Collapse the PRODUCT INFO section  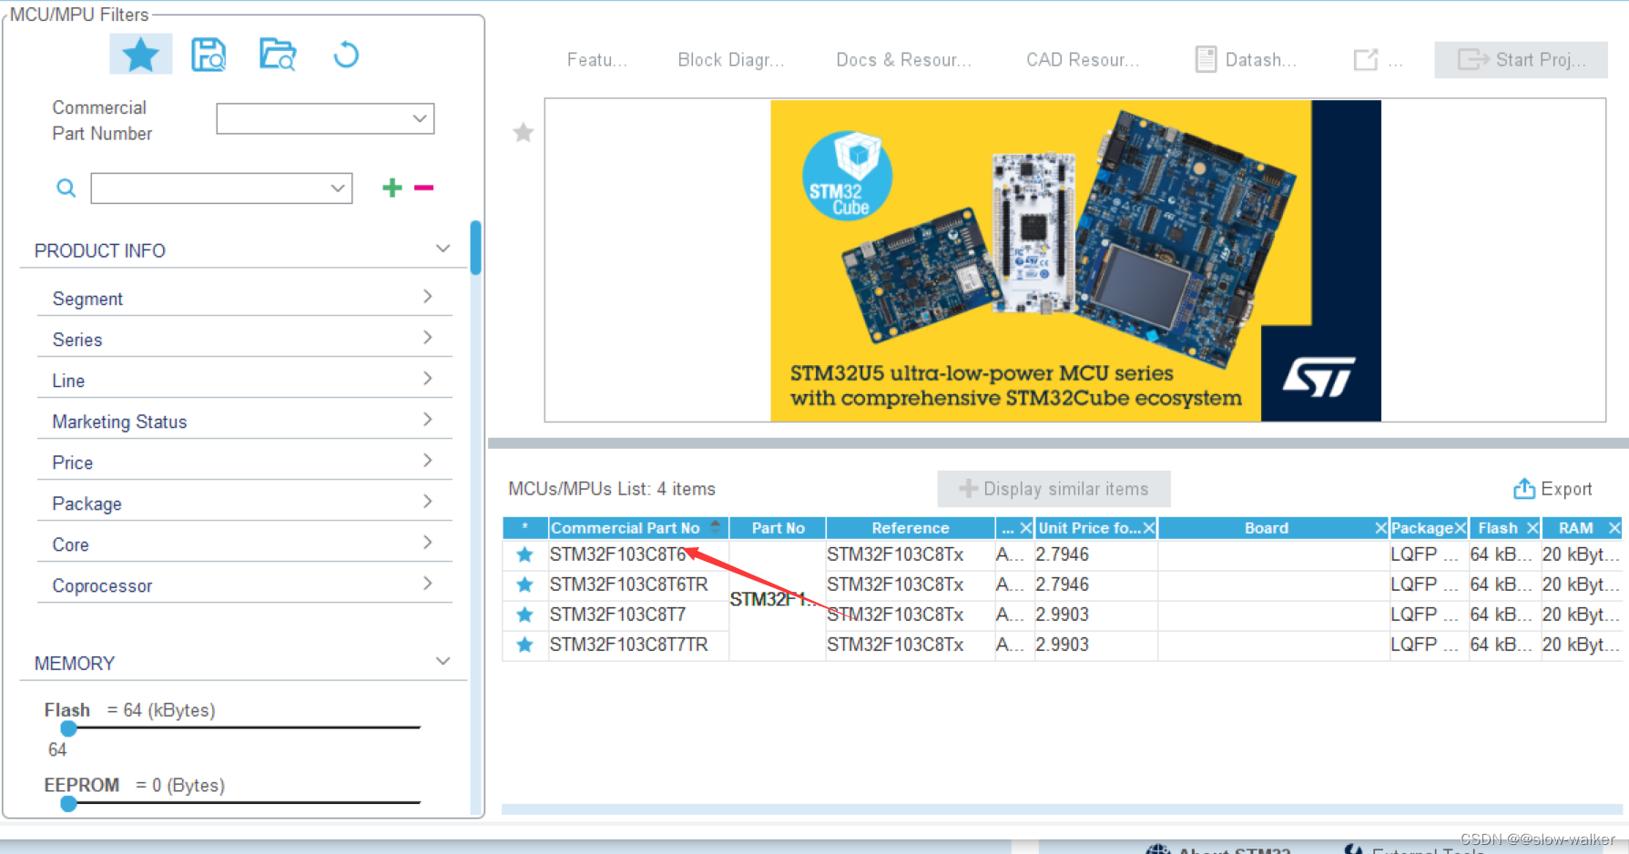coord(443,248)
